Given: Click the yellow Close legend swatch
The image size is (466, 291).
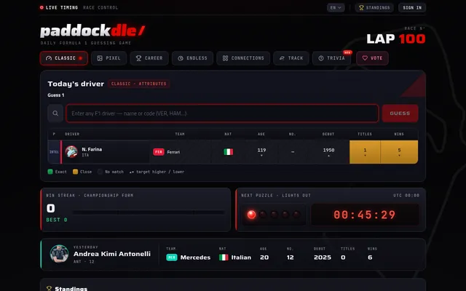Looking at the screenshot, I should (x=75, y=172).
